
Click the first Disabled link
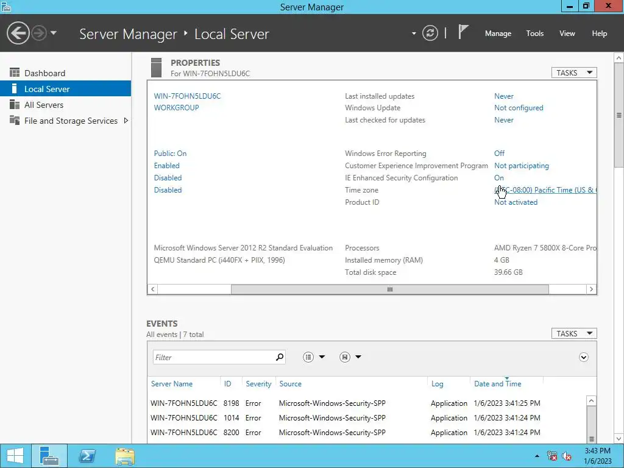[x=168, y=178]
